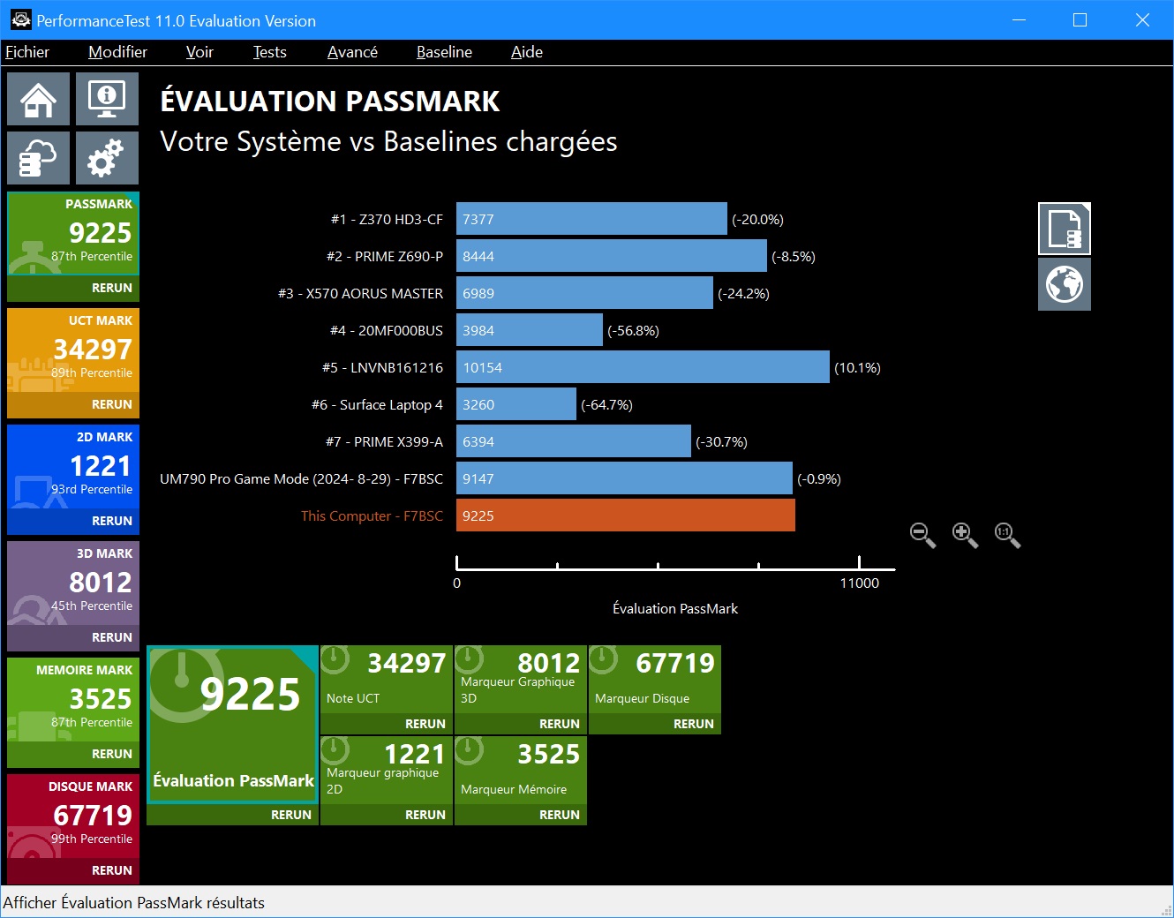Zoom in the chart with the plus magnifier
Screen dimensions: 1174x918
coord(964,534)
